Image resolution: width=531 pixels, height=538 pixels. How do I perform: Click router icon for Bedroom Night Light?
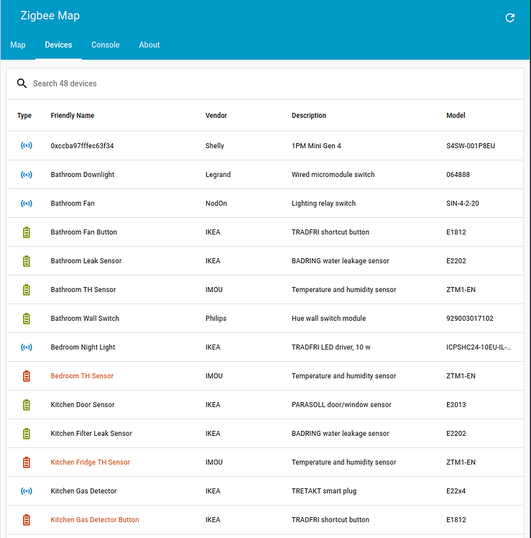click(27, 347)
